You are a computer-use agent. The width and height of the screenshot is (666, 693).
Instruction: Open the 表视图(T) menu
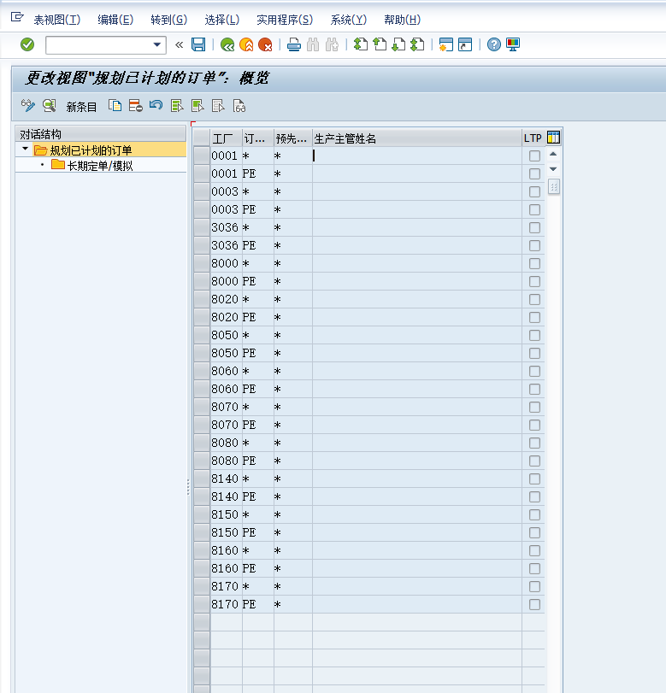point(57,20)
